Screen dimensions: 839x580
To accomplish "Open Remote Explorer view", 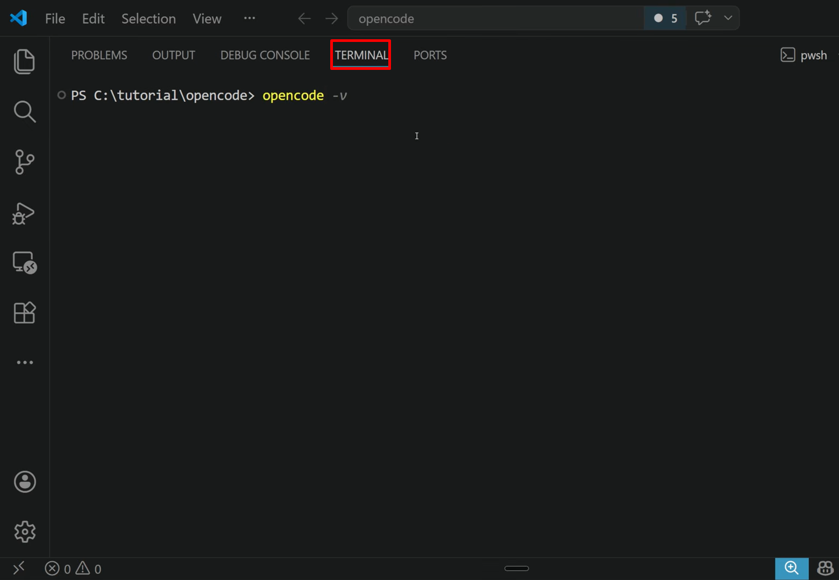I will (x=24, y=263).
